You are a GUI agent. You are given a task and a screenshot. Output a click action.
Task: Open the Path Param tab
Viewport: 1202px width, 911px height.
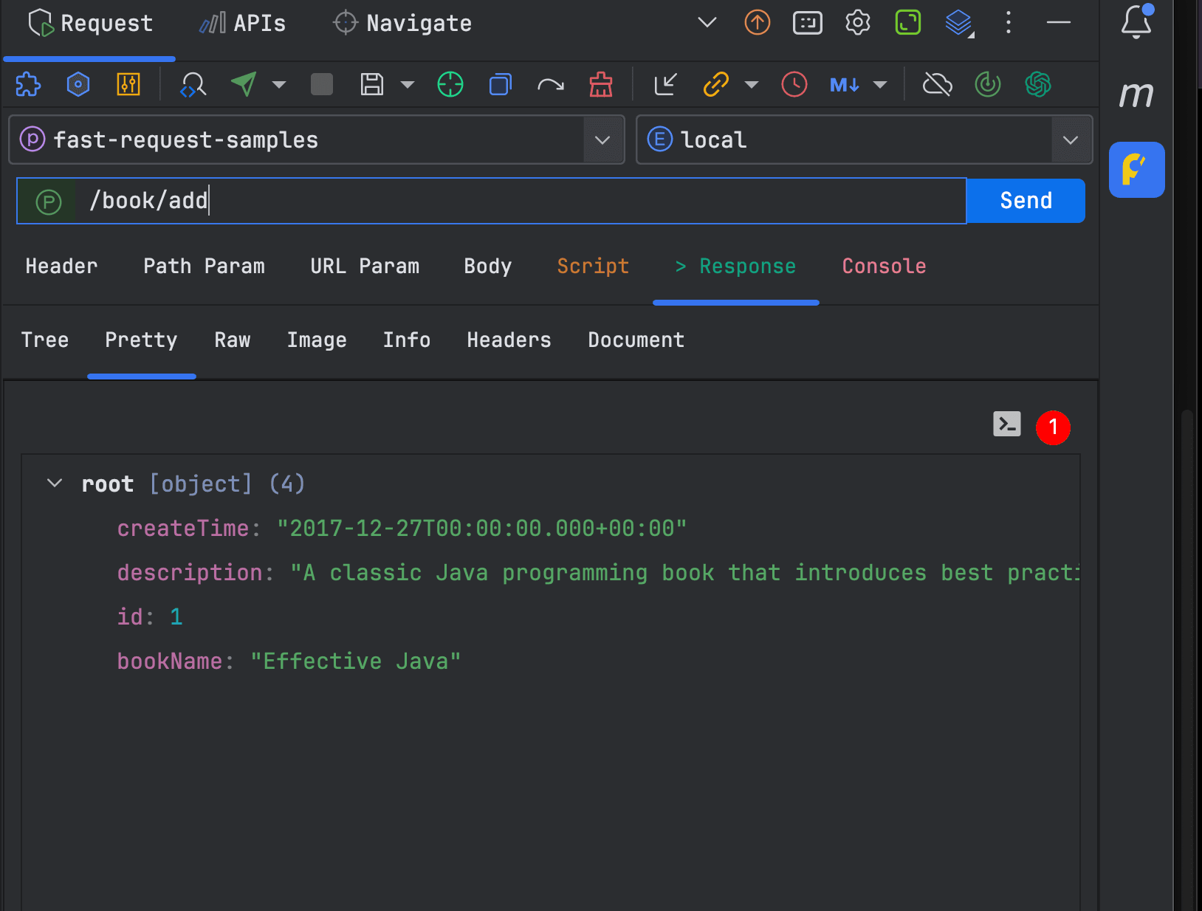coord(204,267)
